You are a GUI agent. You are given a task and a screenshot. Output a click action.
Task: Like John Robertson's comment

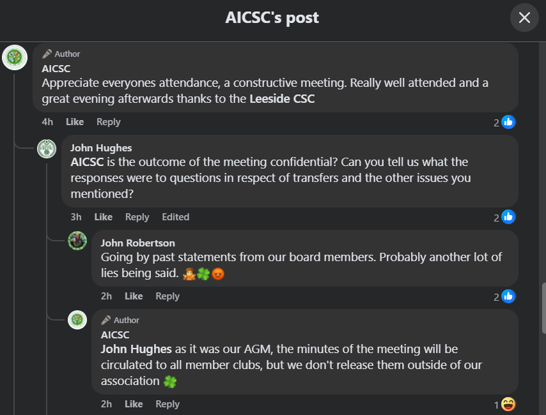coord(134,296)
